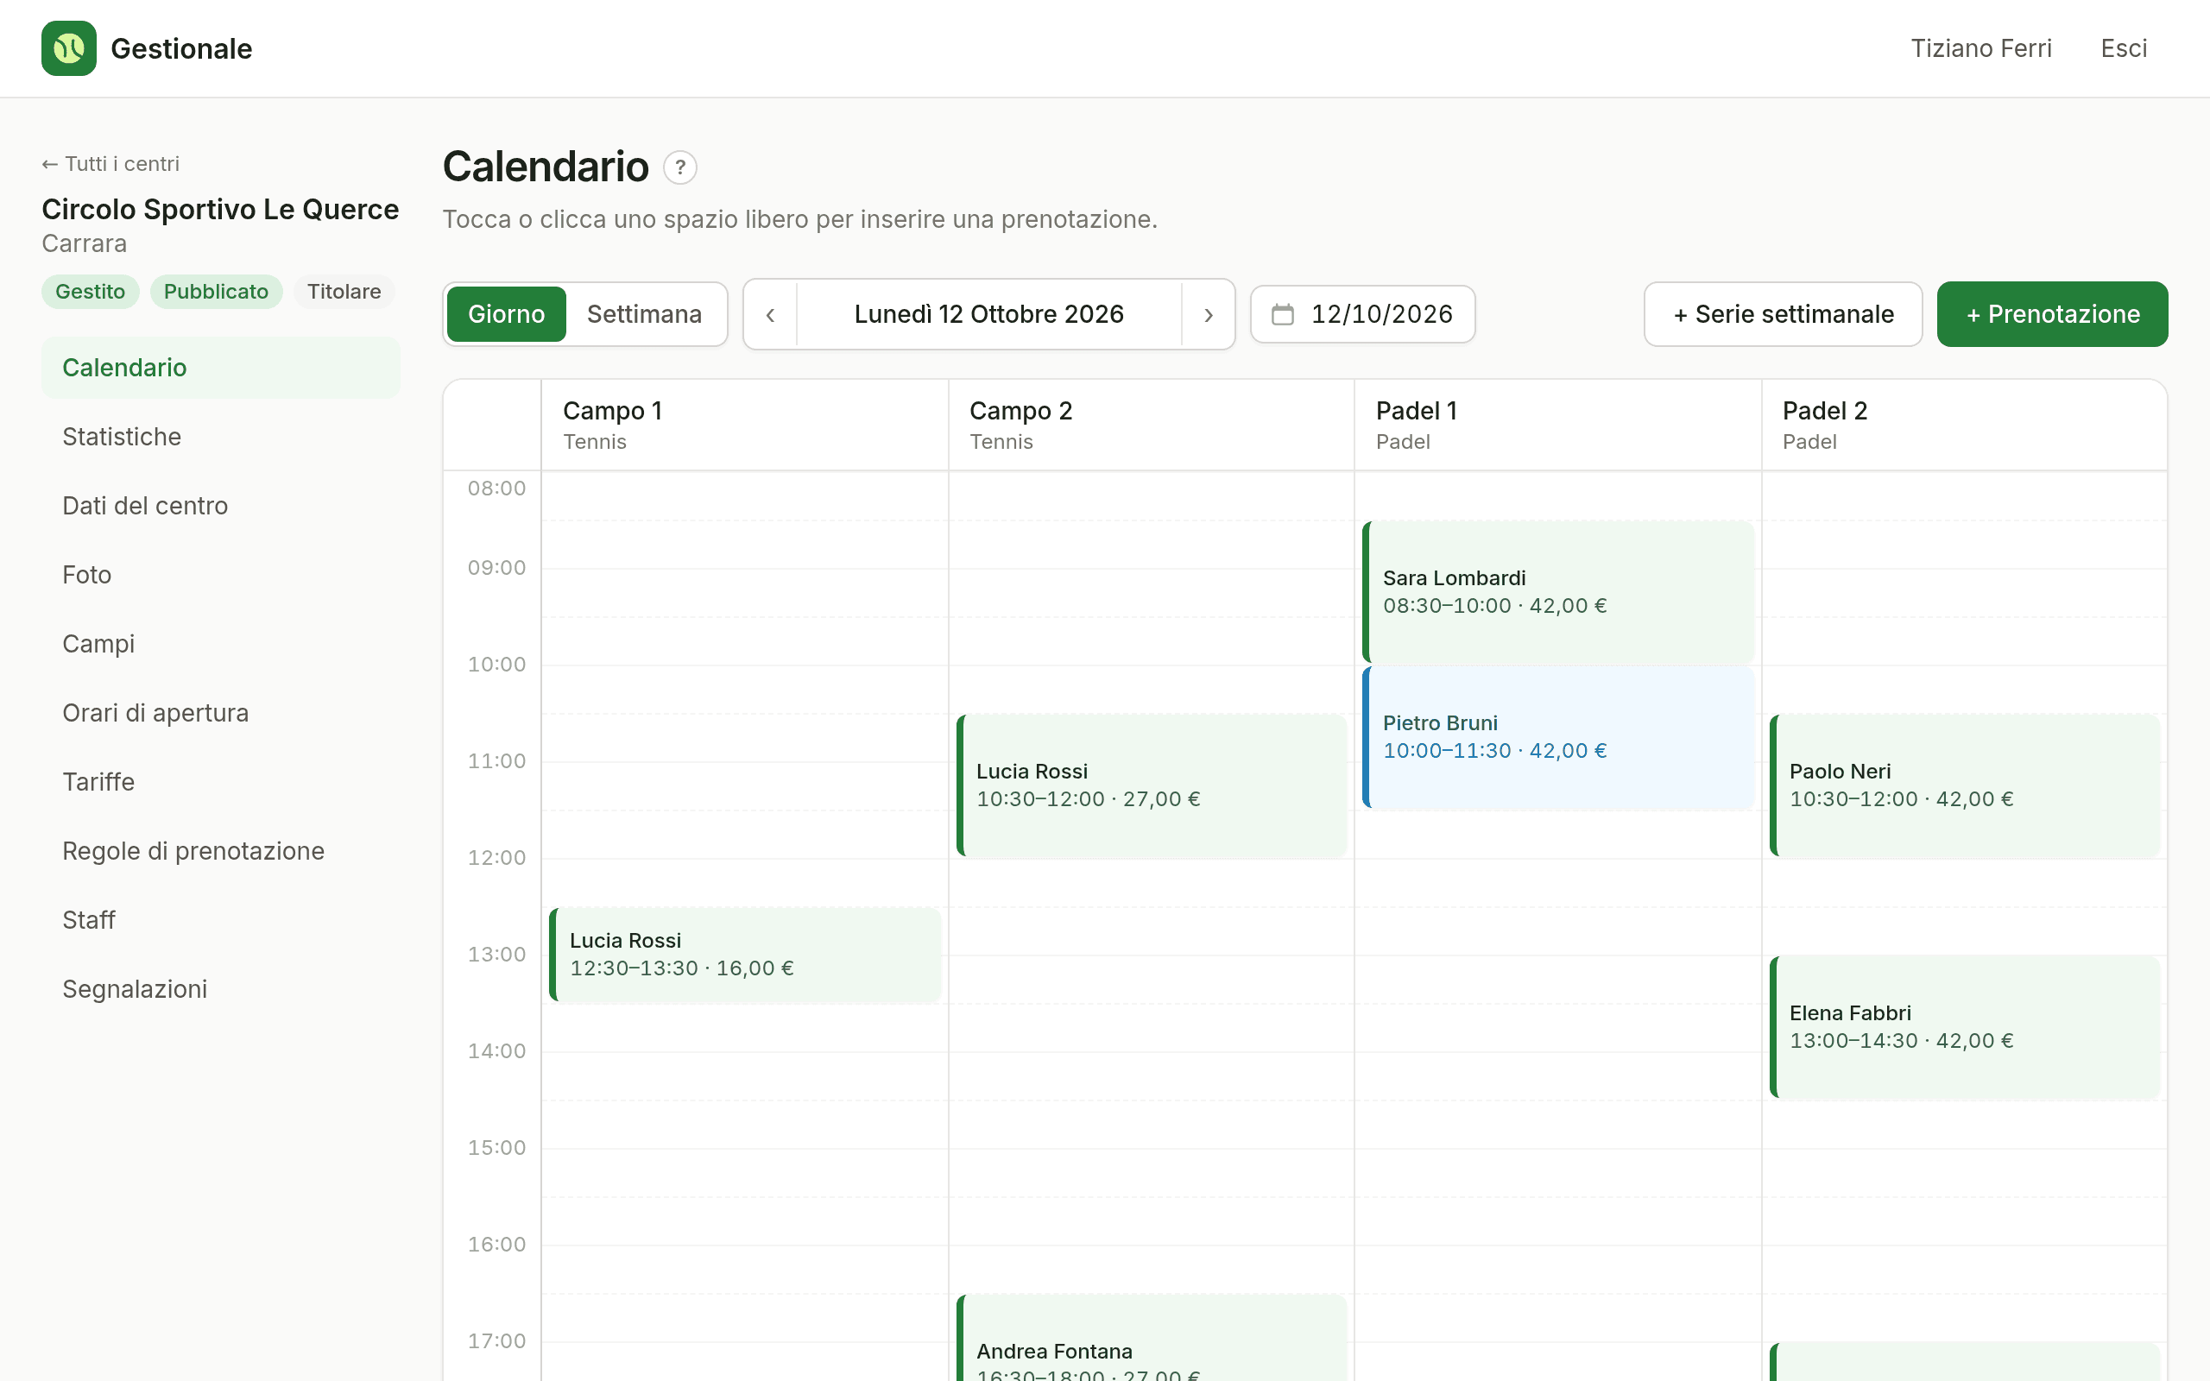Open the Calendario sidebar item
The height and width of the screenshot is (1381, 2210).
tap(220, 368)
